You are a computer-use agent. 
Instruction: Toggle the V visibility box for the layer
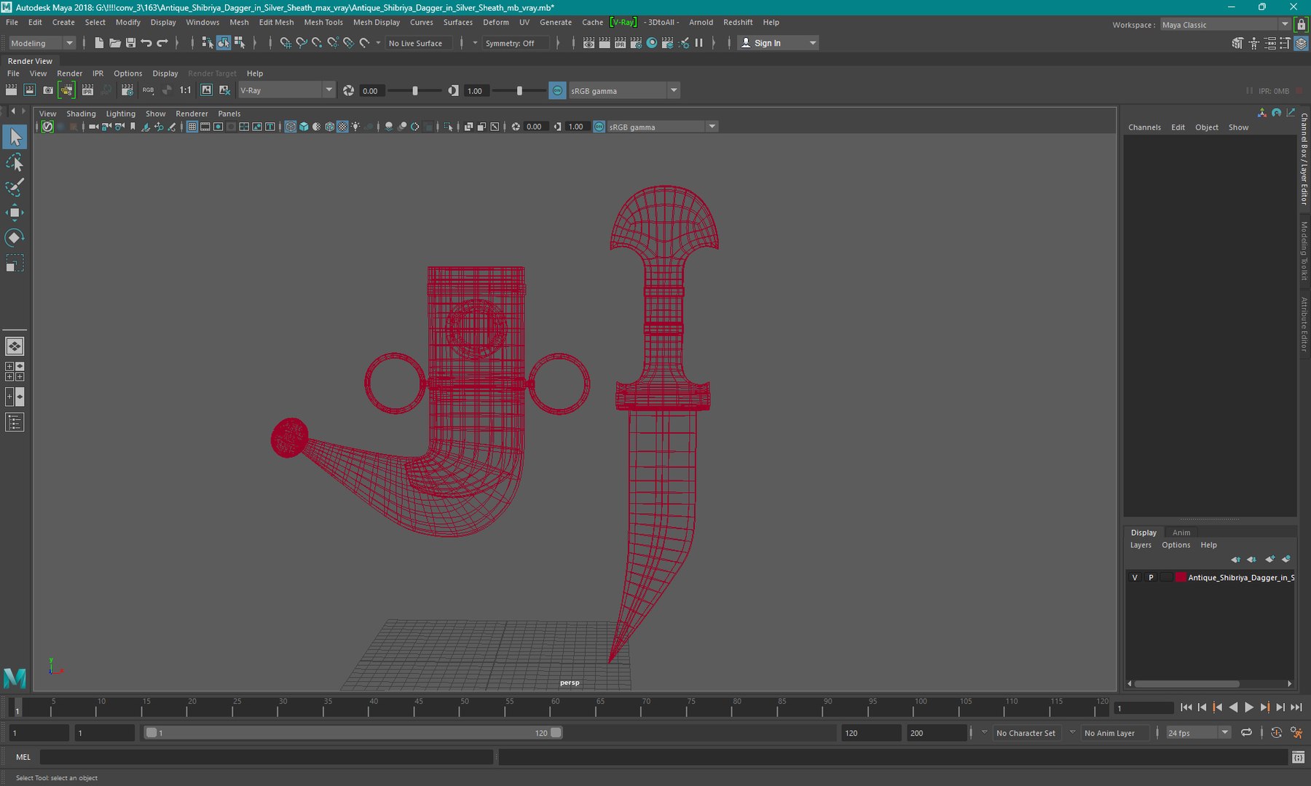coord(1135,577)
